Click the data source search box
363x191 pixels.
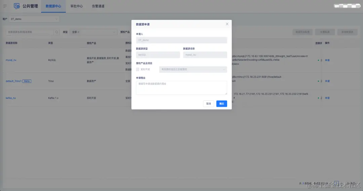click(30, 32)
